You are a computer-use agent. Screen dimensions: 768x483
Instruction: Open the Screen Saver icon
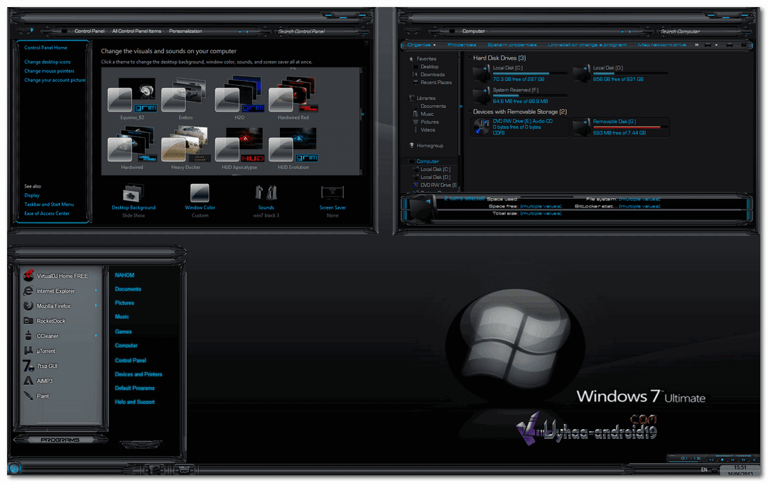[332, 192]
